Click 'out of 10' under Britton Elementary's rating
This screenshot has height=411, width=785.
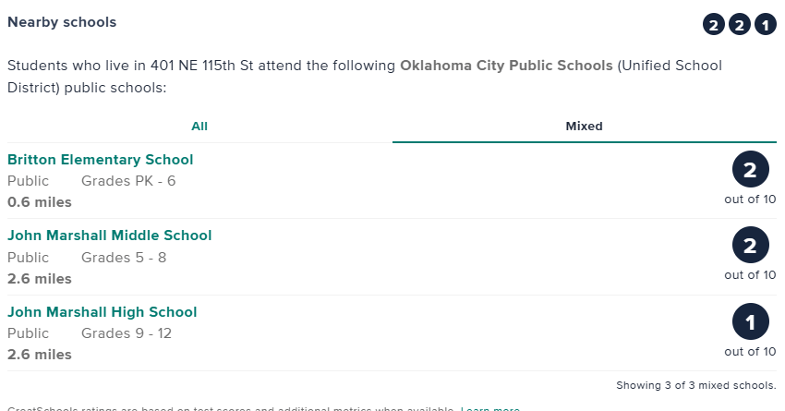(x=750, y=199)
